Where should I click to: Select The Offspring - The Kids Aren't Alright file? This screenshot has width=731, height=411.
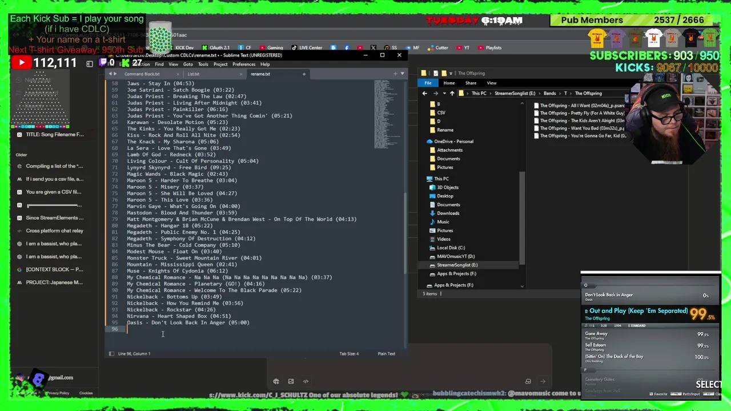(580, 120)
